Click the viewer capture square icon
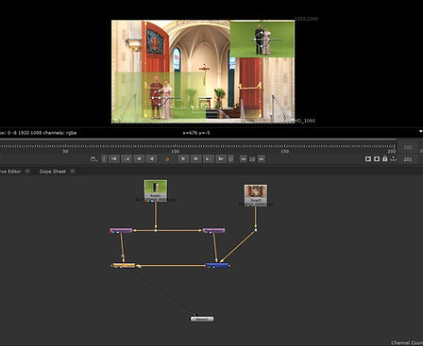This screenshot has width=423, height=346. 377,159
